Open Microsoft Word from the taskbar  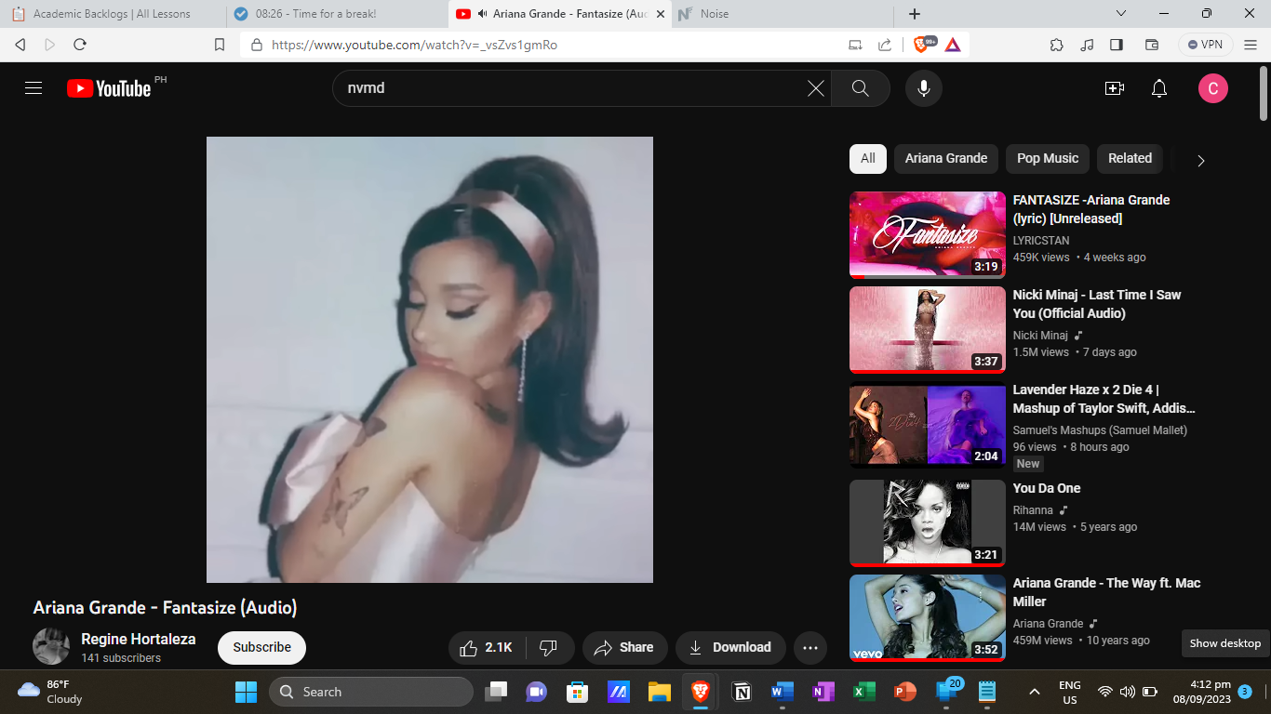(x=782, y=692)
